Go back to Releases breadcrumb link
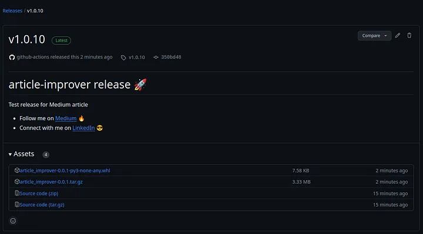The image size is (423, 234). pyautogui.click(x=12, y=11)
